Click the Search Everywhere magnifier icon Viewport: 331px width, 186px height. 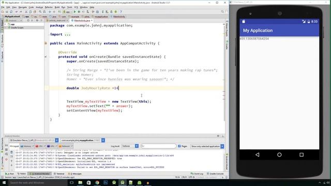pyautogui.click(x=222, y=11)
